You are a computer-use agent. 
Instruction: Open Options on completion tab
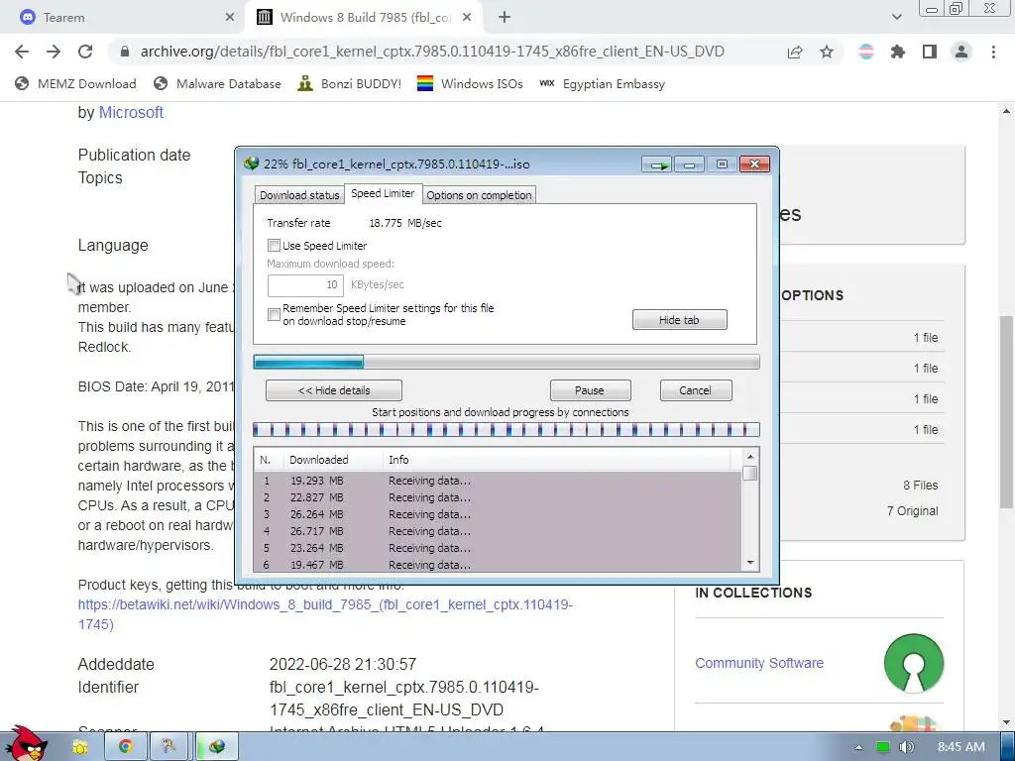[479, 195]
